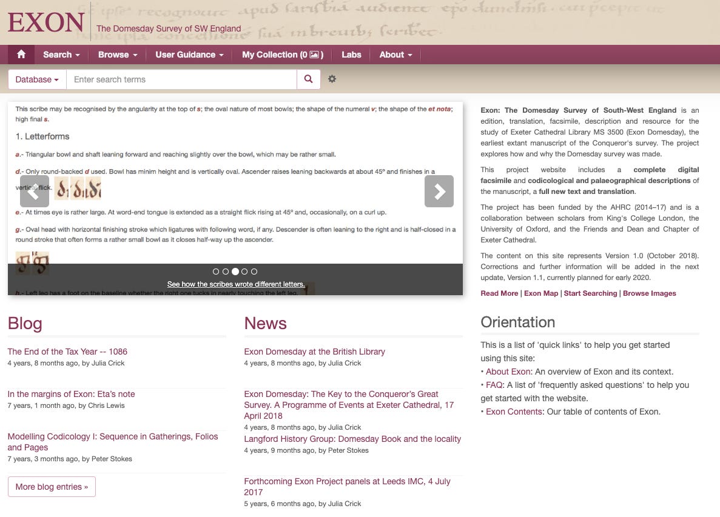Image resolution: width=720 pixels, height=517 pixels.
Task: Click the '1. Letterforms' heading
Action: 42,136
